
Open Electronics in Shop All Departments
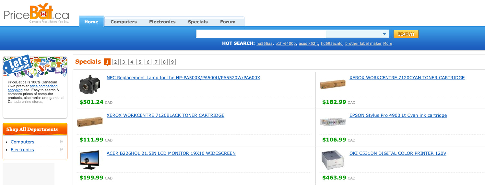pos(22,150)
